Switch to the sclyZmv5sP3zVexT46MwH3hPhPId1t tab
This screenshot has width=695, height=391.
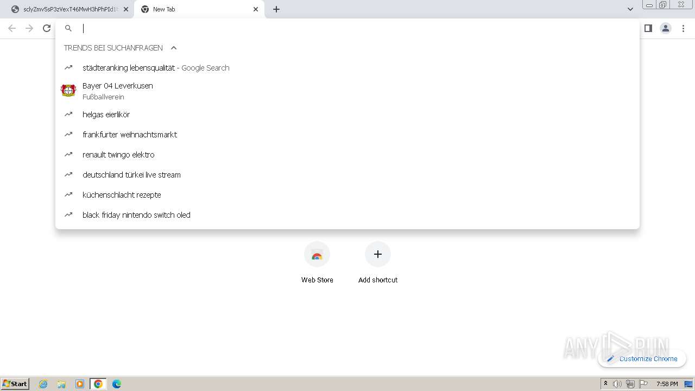click(x=71, y=9)
